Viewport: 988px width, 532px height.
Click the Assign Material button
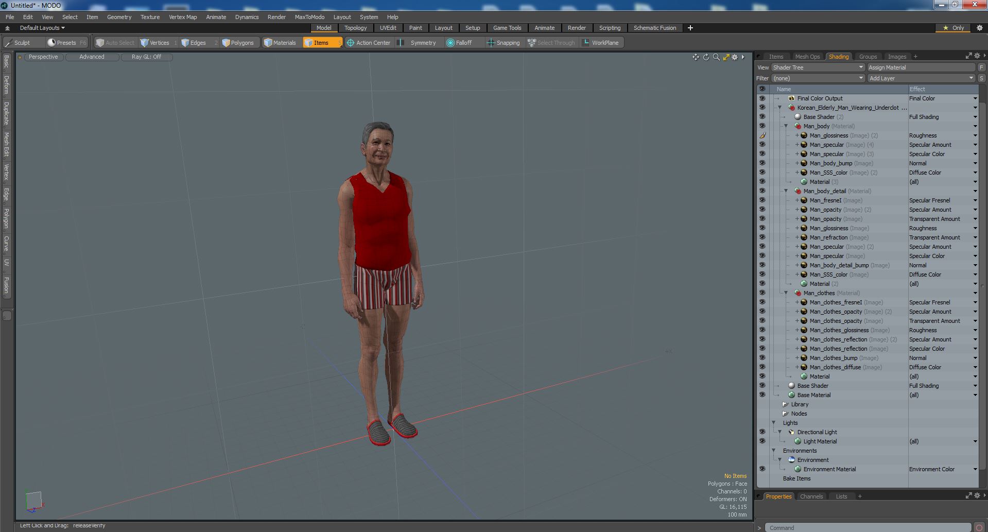921,67
